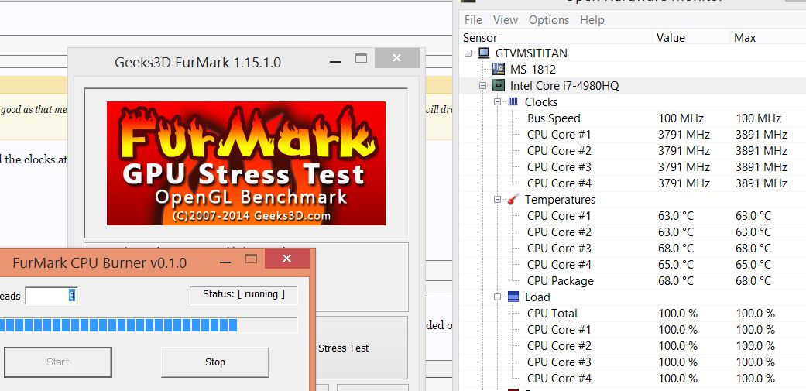Select CPU Core #3 under Clocks
This screenshot has width=806, height=391.
pos(633,167)
